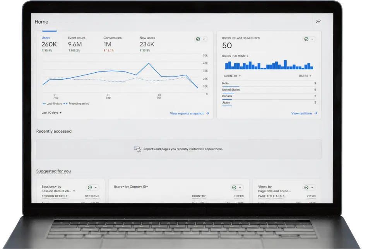Click the status check icon on realtime card
This screenshot has height=249, width=368.
tap(306, 39)
